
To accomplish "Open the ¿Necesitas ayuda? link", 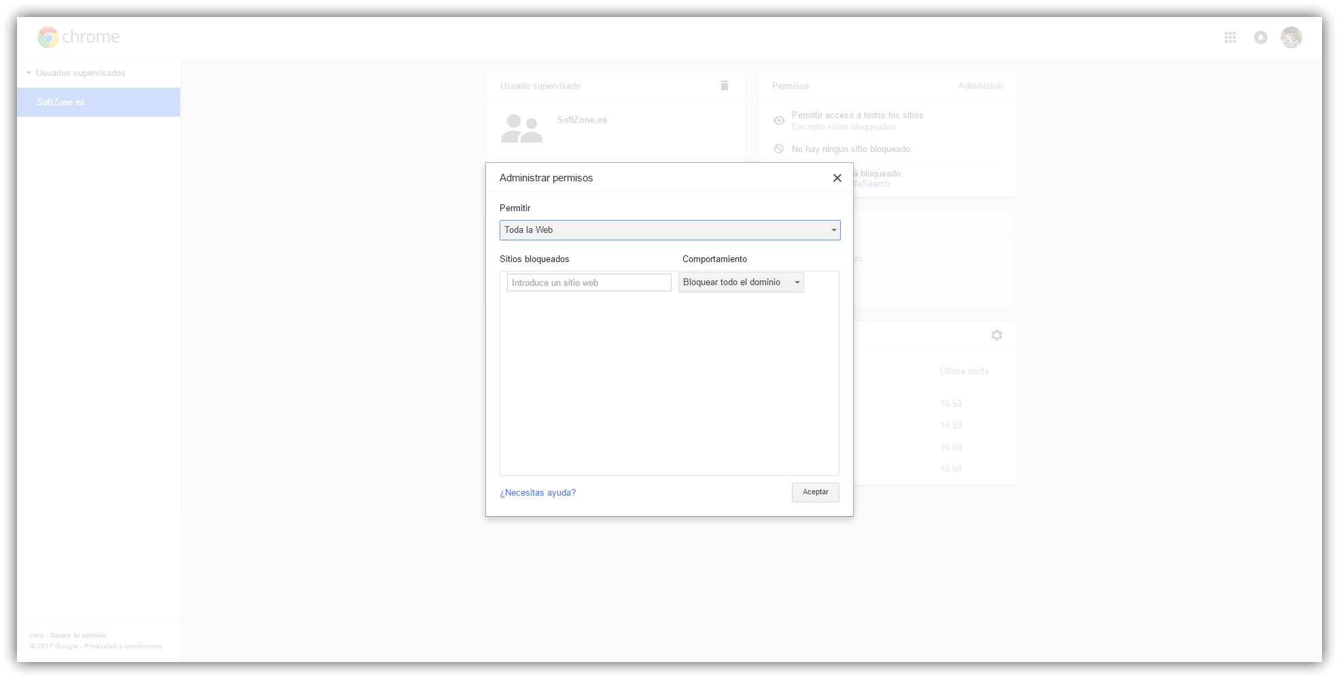I will pyautogui.click(x=538, y=493).
